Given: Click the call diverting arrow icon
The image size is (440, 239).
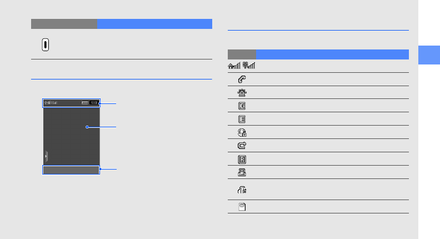Looking at the screenshot, I should pyautogui.click(x=242, y=146).
